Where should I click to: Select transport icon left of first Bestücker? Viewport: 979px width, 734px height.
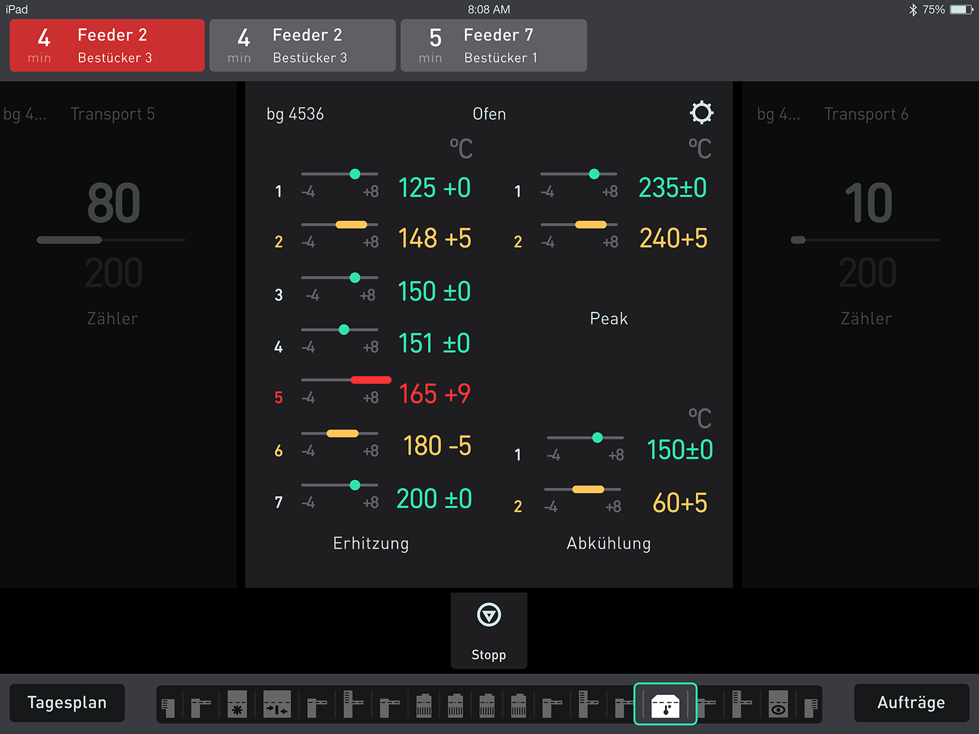click(x=389, y=708)
